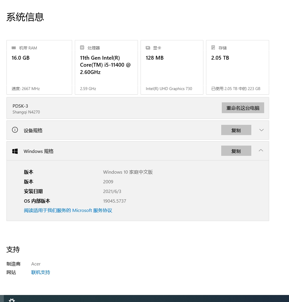Click the 重命名这台电脑 button
289x302 pixels.
[243, 108]
